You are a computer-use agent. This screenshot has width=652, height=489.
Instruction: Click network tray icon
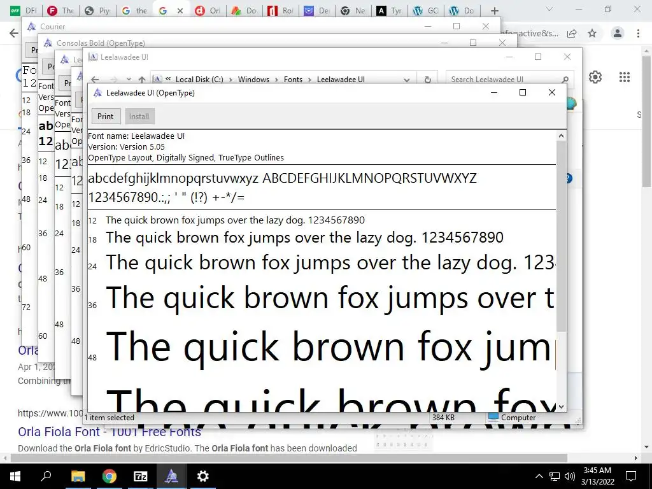pos(555,476)
